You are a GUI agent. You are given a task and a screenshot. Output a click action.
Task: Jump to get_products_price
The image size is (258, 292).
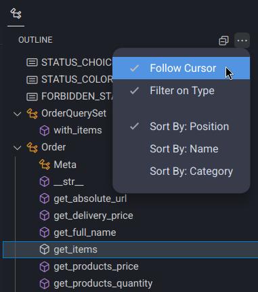(96, 266)
